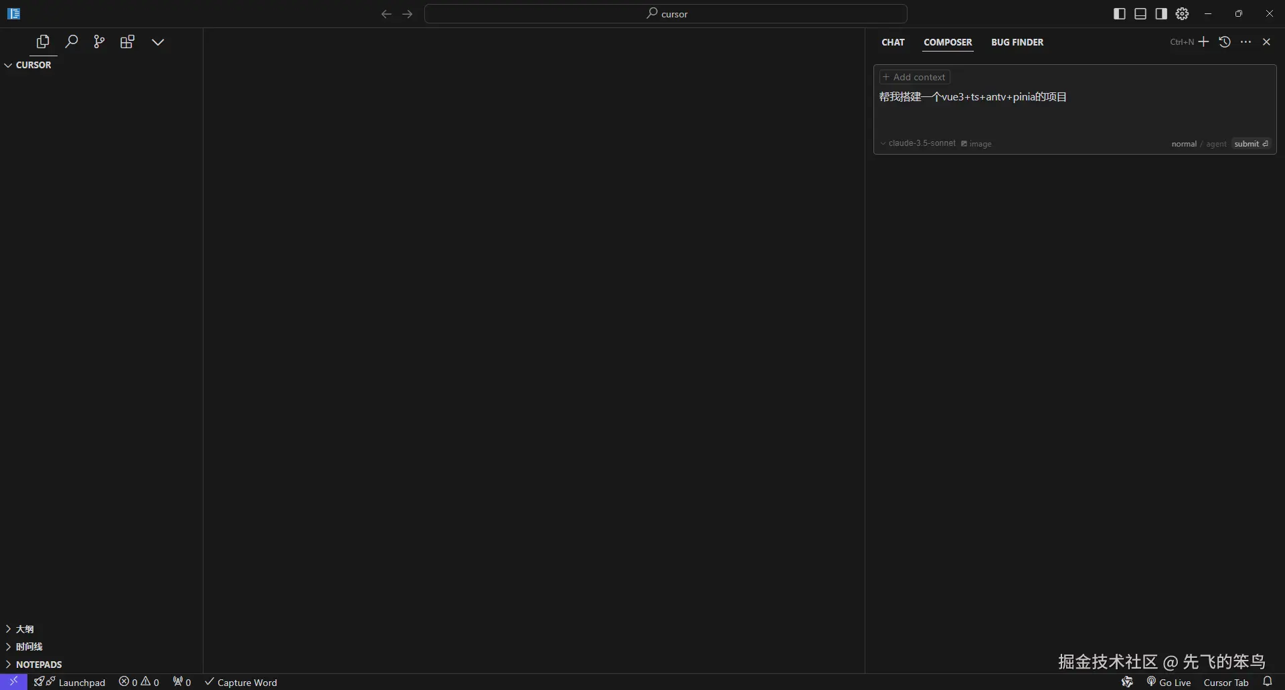
Task: Attach an image via image button
Action: click(x=976, y=143)
